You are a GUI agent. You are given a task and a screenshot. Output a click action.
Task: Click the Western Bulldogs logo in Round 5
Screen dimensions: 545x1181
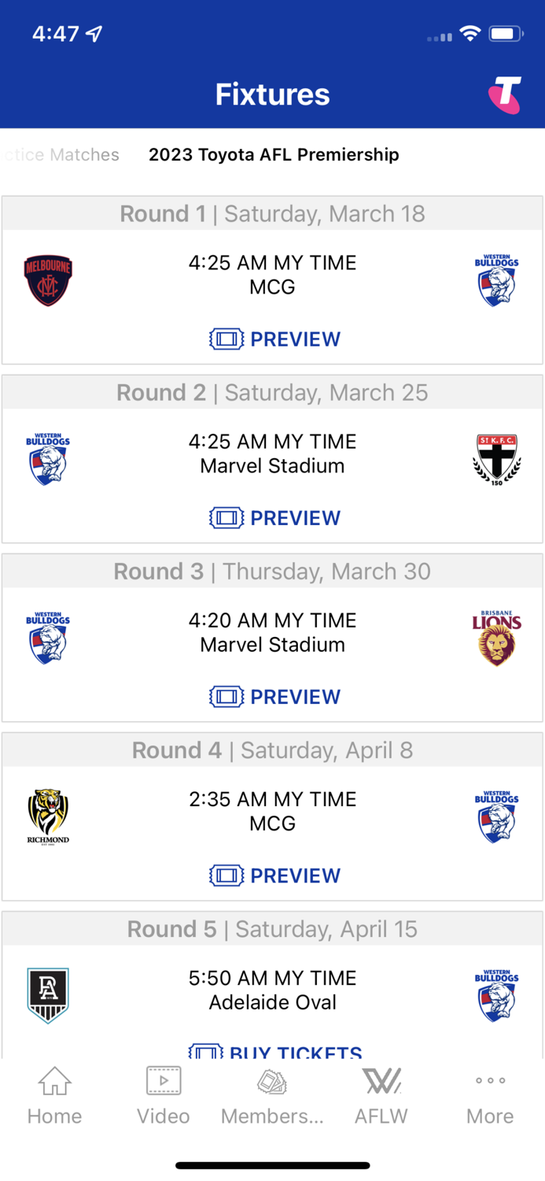click(x=496, y=994)
